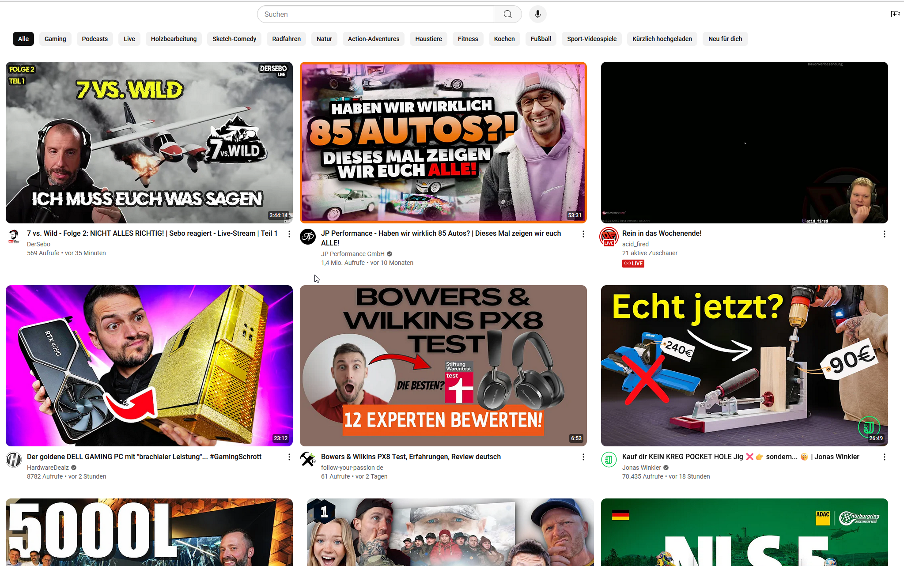Open HardwareDealz channel avatar

coord(14,460)
